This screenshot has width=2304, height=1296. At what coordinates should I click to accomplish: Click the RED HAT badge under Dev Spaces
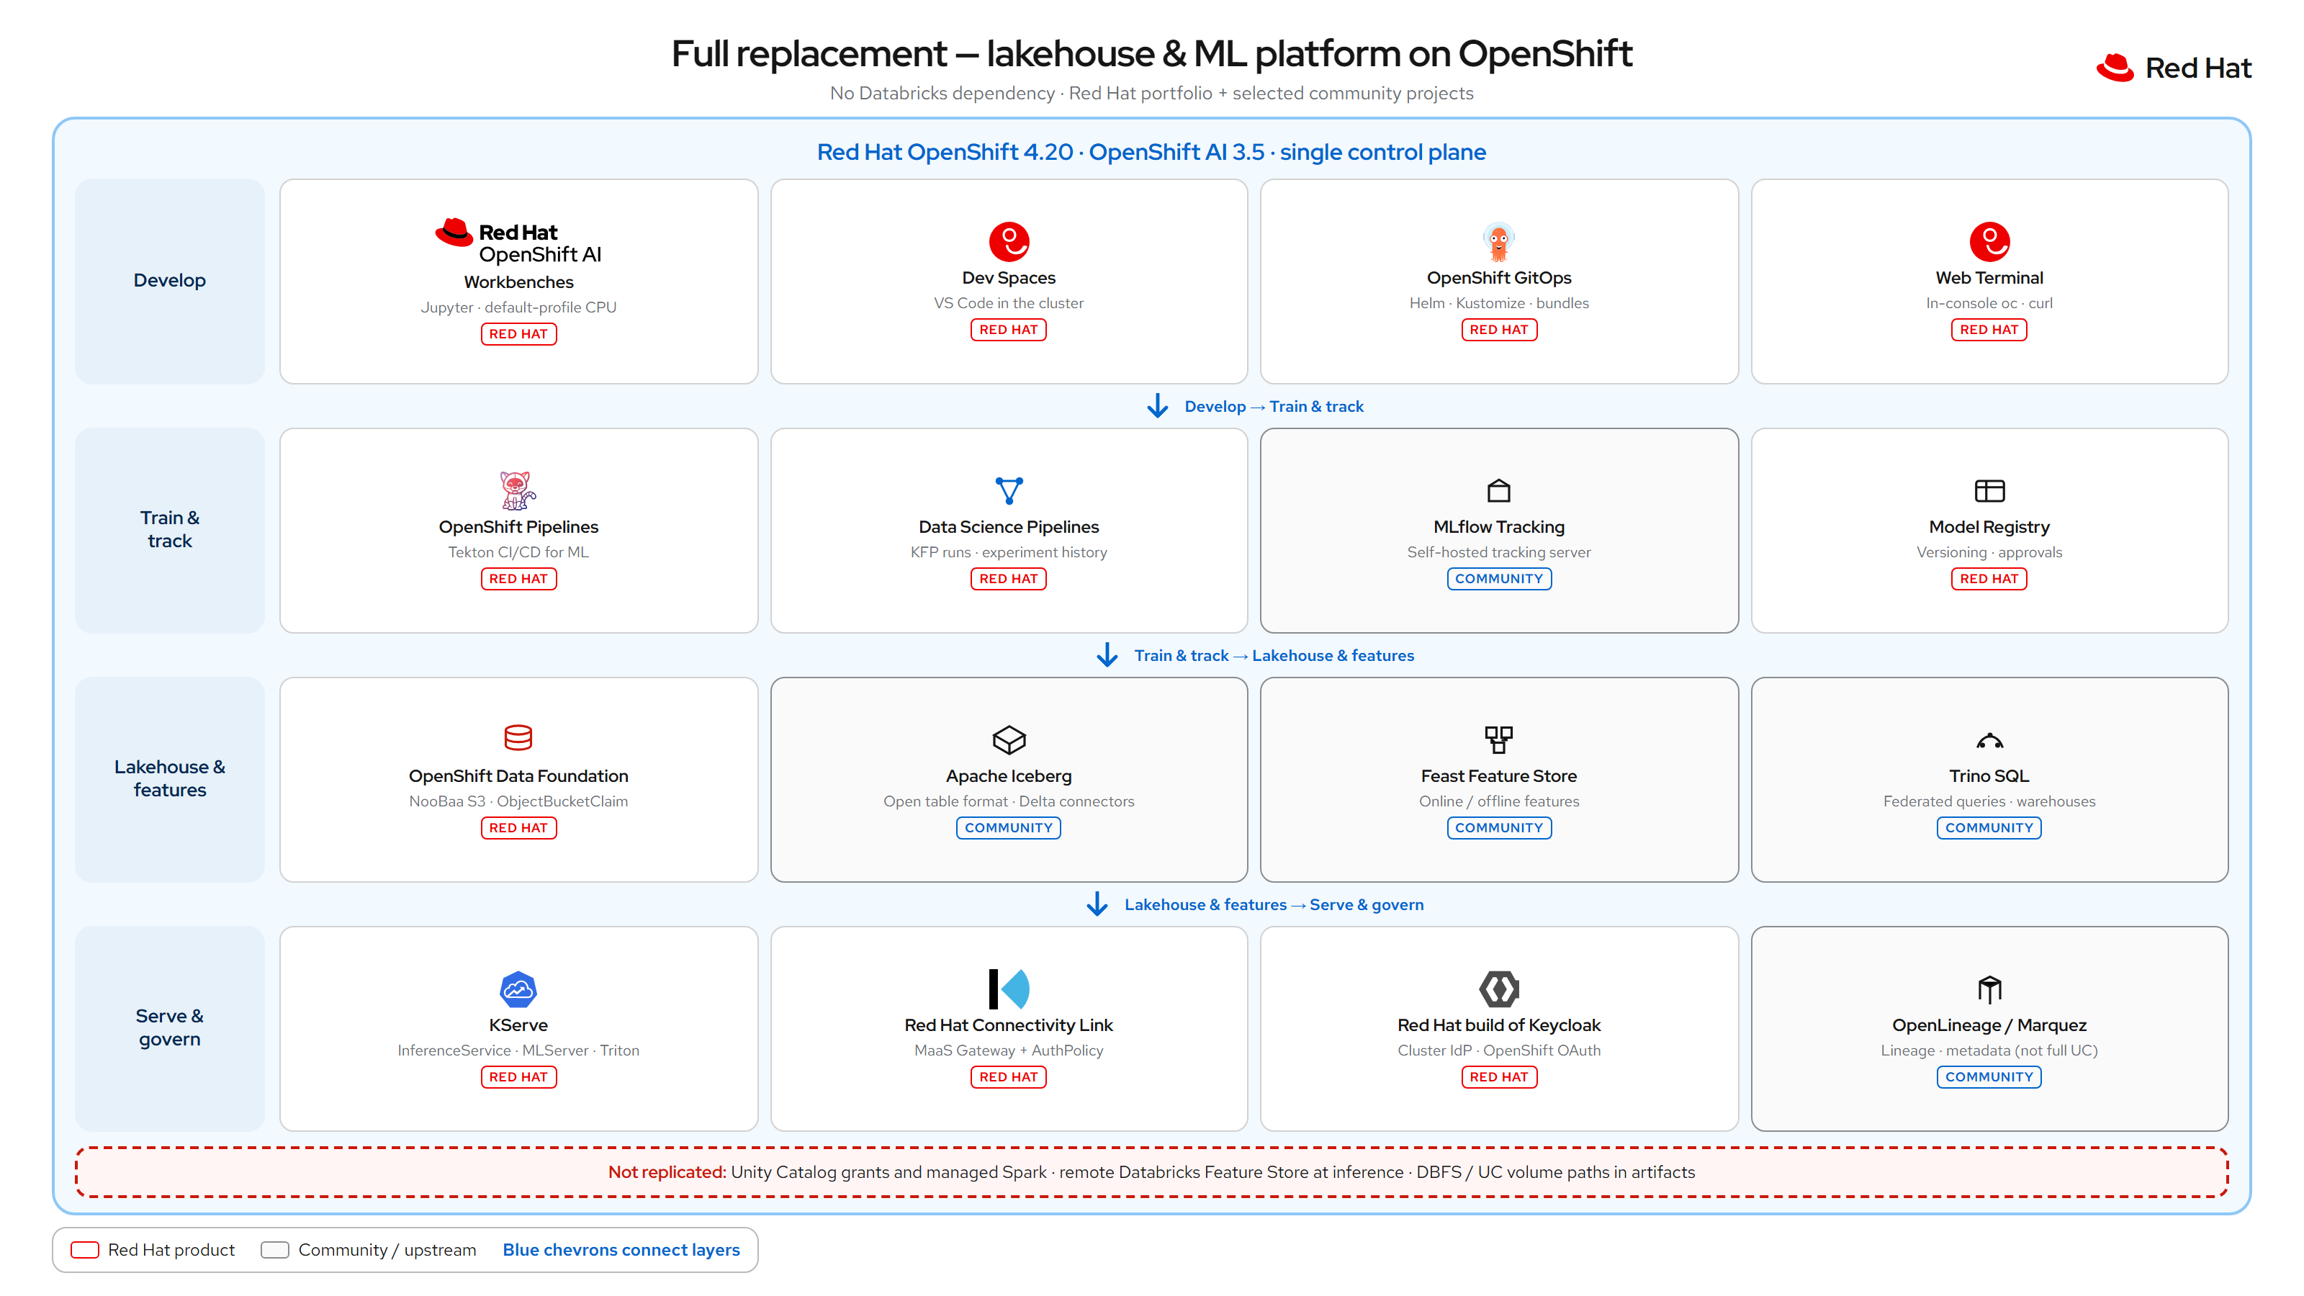[x=1008, y=329]
